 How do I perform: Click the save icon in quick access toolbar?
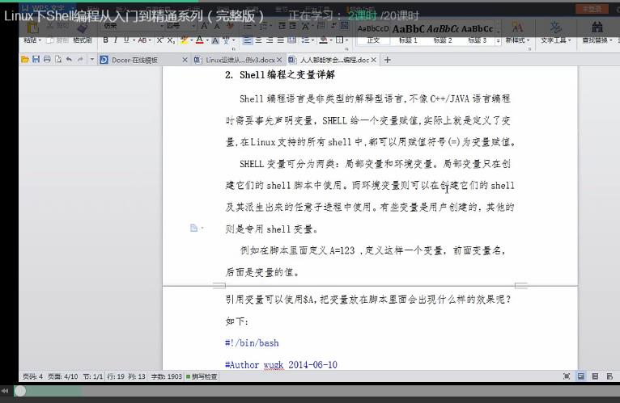pyautogui.click(x=36, y=60)
